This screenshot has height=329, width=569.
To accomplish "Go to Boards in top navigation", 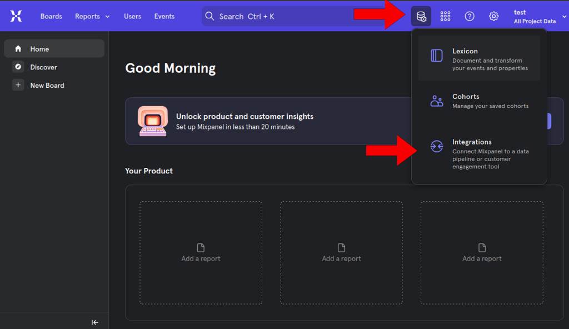I will tap(51, 17).
